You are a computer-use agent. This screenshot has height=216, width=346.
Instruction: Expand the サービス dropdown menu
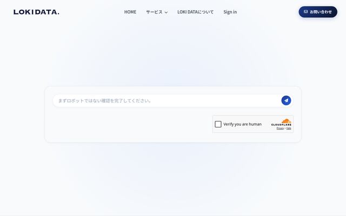[157, 12]
